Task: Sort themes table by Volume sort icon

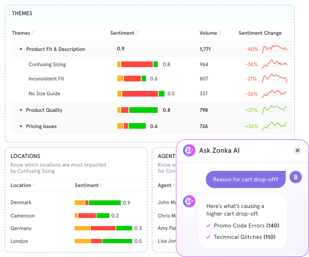Action: coord(220,33)
